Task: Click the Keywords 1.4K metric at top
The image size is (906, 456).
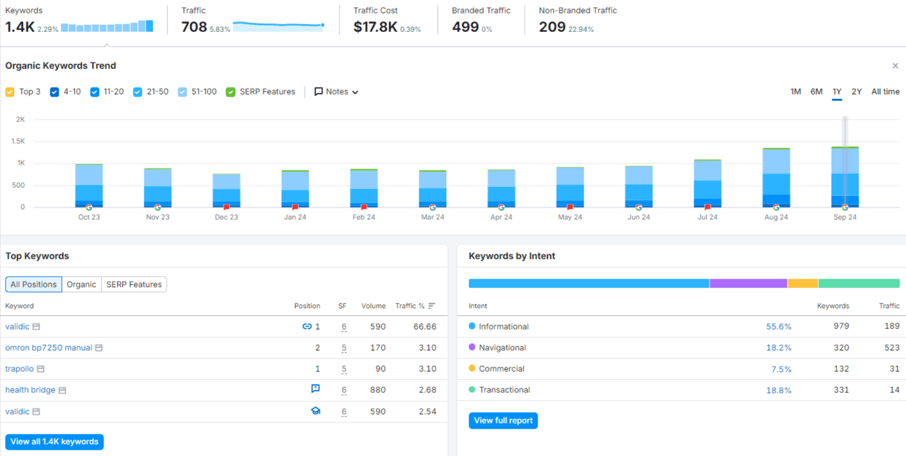Action: coord(19,27)
